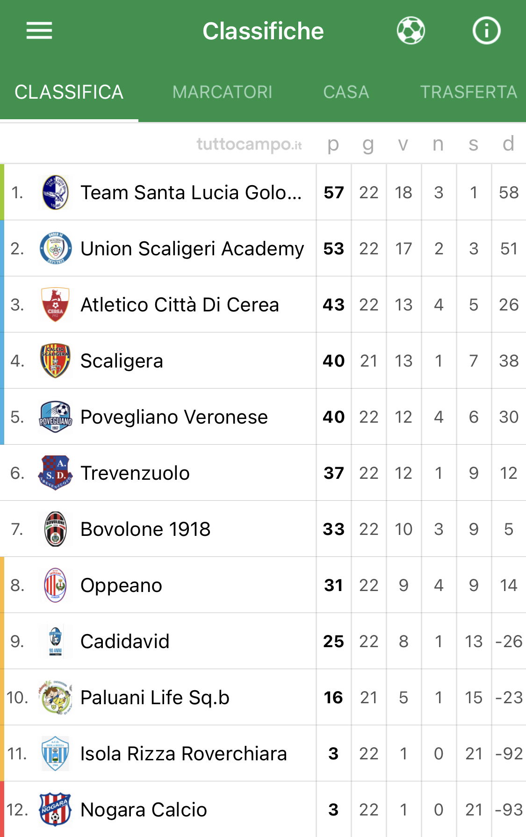Select the CLASSIFICA tab
This screenshot has width=526, height=837.
[x=69, y=92]
